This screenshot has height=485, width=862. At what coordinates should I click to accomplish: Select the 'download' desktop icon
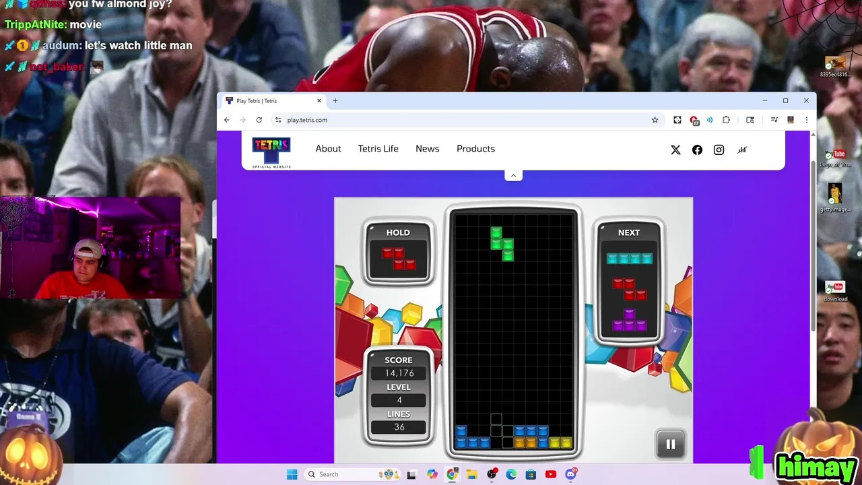[x=835, y=292]
